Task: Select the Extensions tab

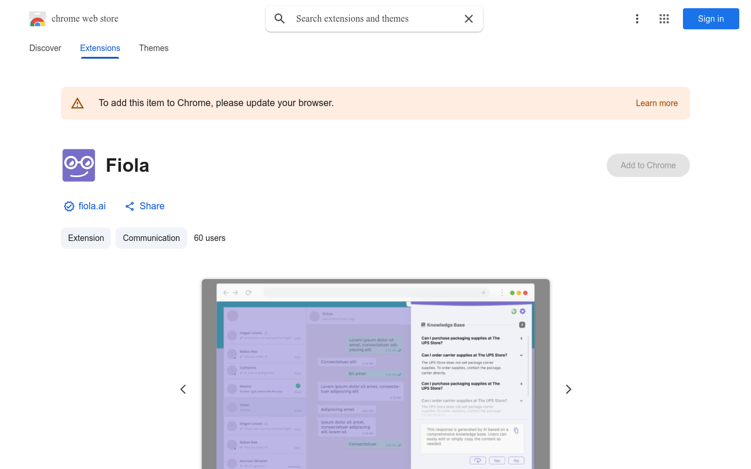Action: click(100, 48)
